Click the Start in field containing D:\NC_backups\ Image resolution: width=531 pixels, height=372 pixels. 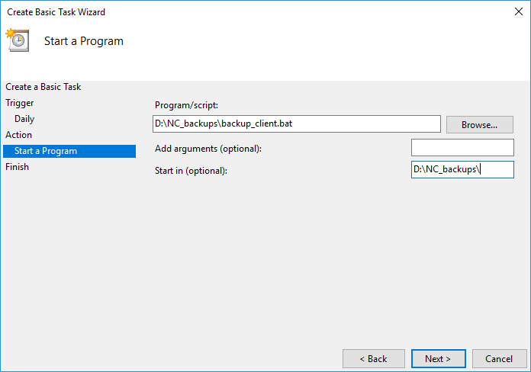pos(462,169)
